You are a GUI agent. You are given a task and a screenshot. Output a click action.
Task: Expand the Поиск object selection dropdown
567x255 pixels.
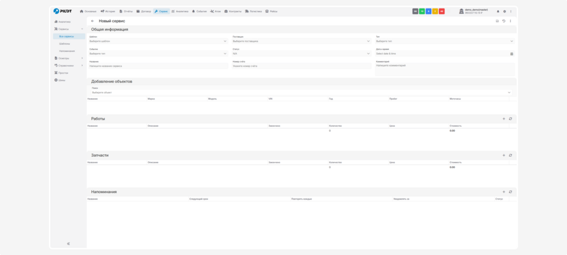pyautogui.click(x=301, y=92)
